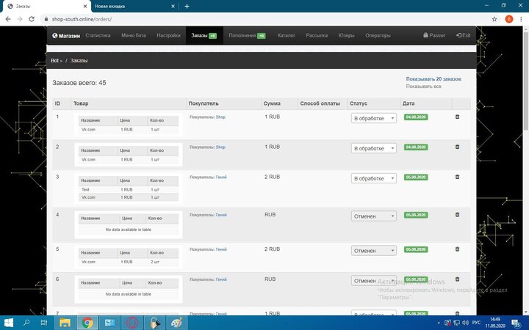
Task: Open the Статистика menu item
Action: (x=98, y=35)
